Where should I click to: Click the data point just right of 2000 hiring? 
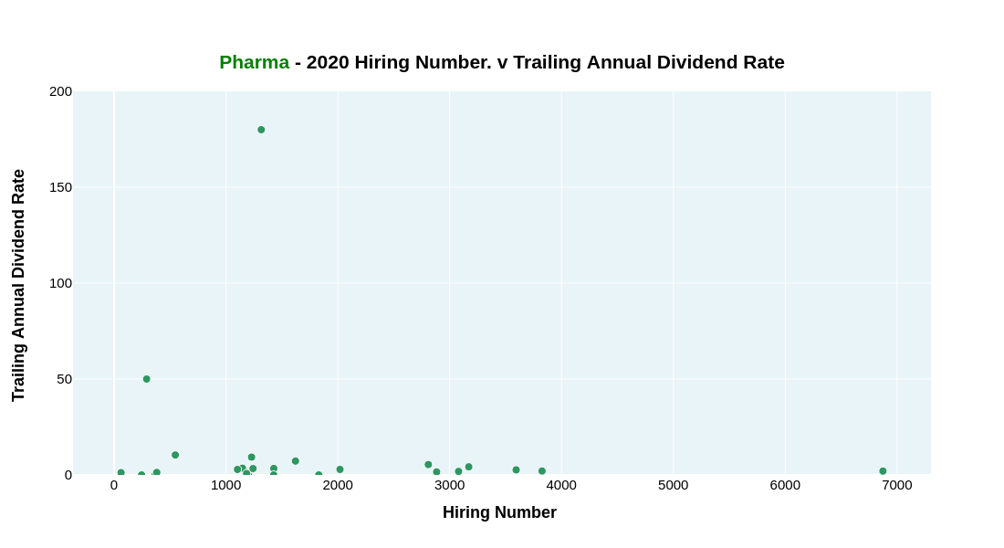[340, 469]
